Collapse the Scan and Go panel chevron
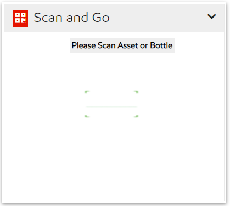The height and width of the screenshot is (206, 230). 212,16
